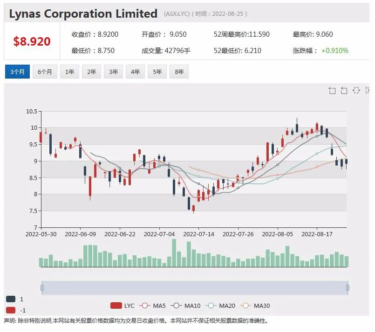The image size is (375, 332).
Task: Click the 2022-08-05 x-axis date label
Action: click(x=278, y=234)
